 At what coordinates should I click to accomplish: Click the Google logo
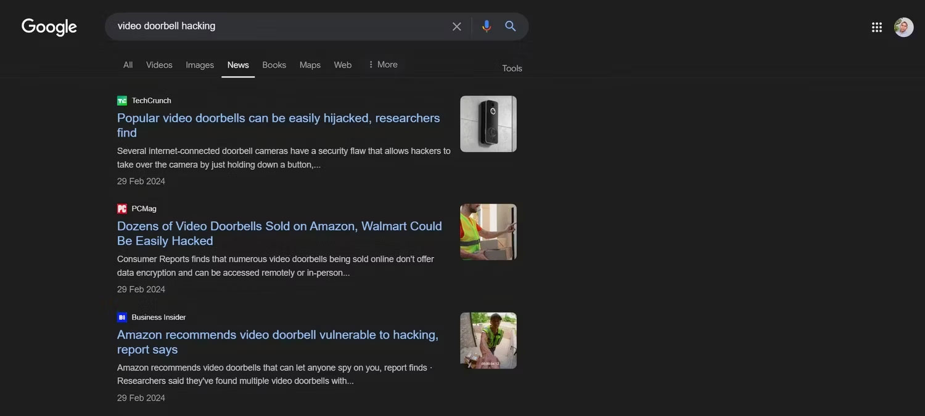(x=49, y=27)
